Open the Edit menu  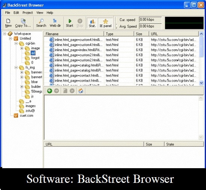click(x=16, y=13)
